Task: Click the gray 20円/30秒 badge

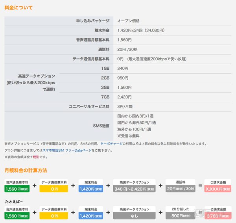Action: pyautogui.click(x=181, y=189)
